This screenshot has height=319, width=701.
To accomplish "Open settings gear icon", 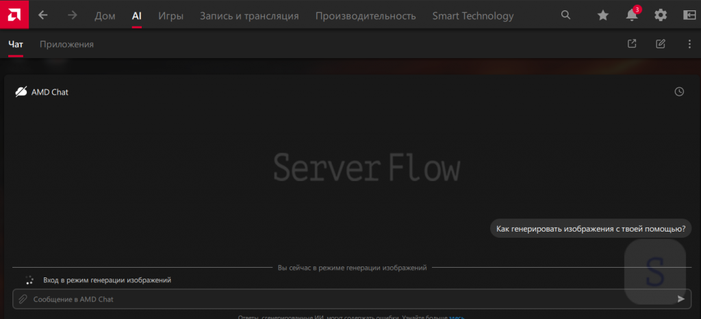I will [661, 16].
